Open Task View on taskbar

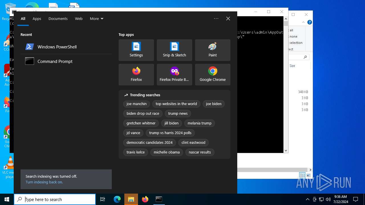(x=103, y=199)
